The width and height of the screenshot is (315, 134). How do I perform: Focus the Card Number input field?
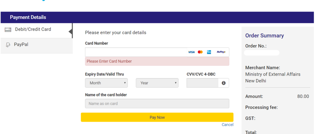tap(136, 52)
